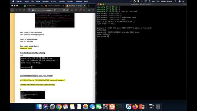The image size is (197, 111).
Task: Reload the current Firefox page
Action: pos(20,10)
